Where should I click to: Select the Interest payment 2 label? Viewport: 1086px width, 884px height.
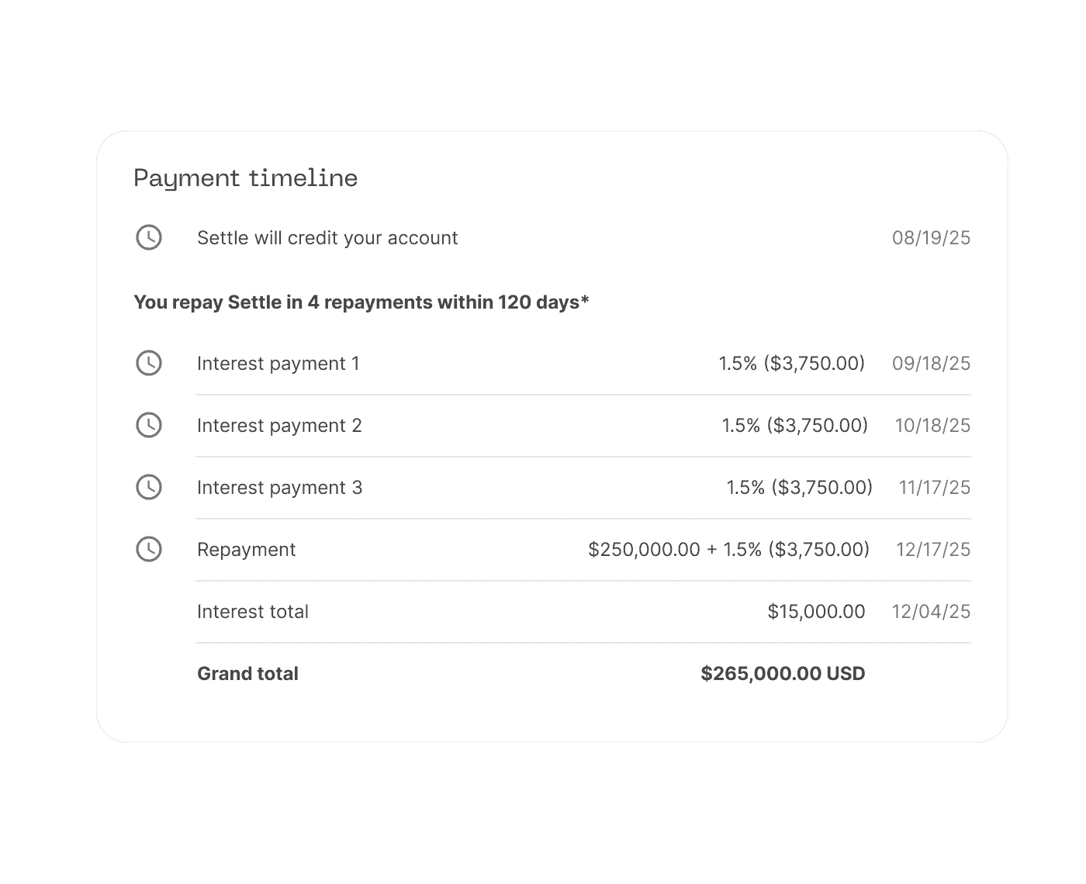[279, 426]
